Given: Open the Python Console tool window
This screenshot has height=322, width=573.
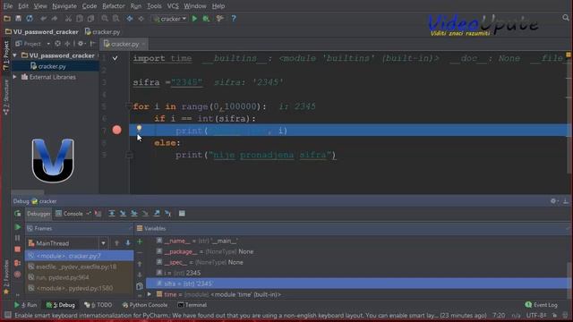Looking at the screenshot, I should [x=145, y=305].
